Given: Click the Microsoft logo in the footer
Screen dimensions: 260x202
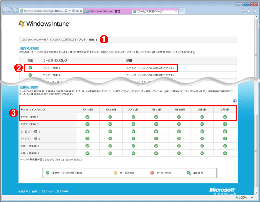Looking at the screenshot, I should tap(222, 190).
